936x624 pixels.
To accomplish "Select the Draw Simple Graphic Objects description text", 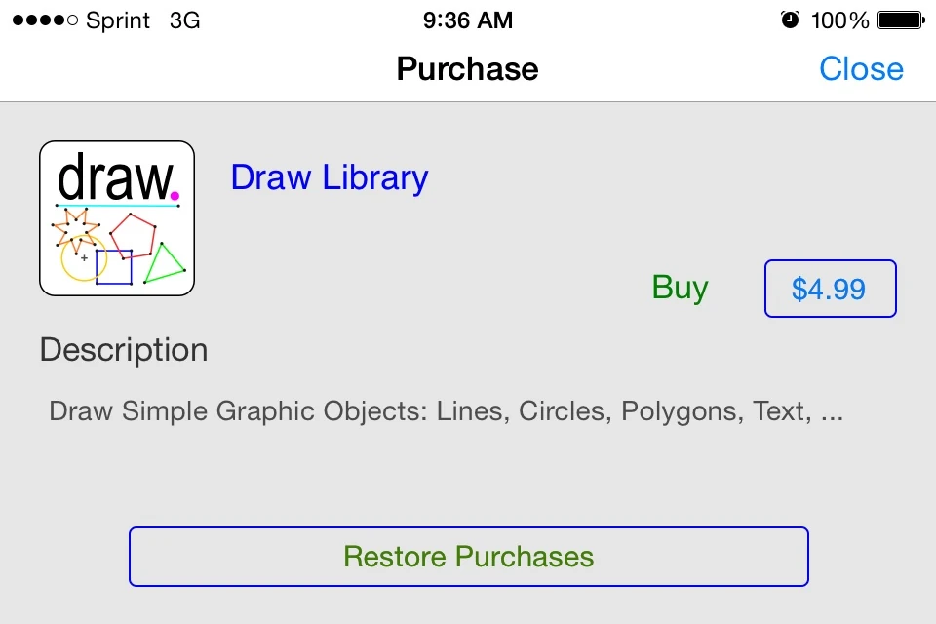I will (446, 411).
